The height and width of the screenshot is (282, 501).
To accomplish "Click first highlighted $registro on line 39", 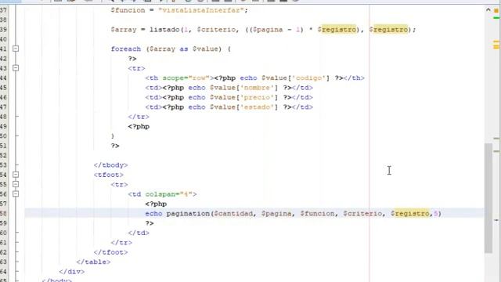I will click(337, 30).
